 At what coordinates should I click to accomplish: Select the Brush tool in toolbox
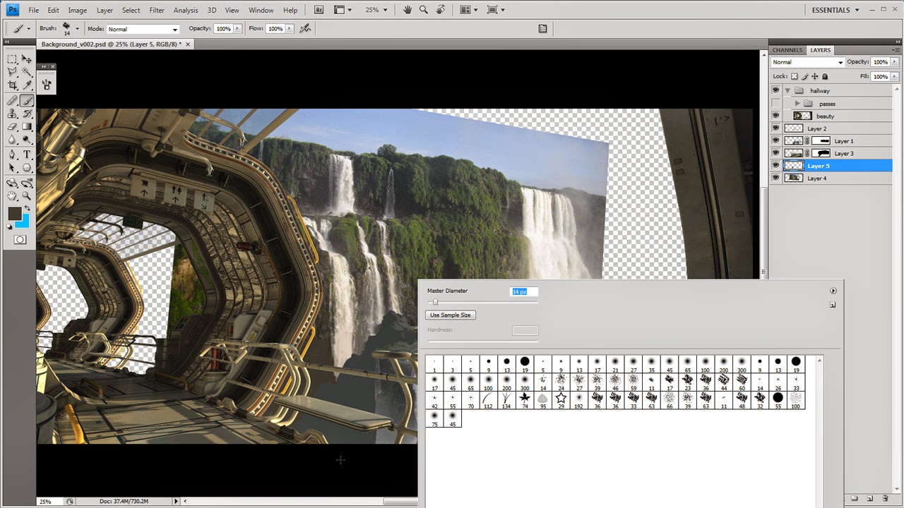[x=27, y=101]
